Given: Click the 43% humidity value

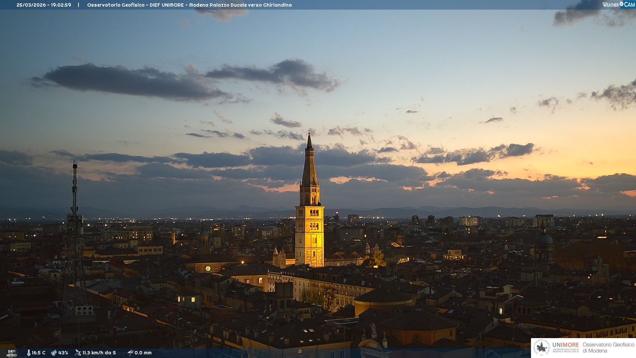Looking at the screenshot, I should click(x=63, y=353).
